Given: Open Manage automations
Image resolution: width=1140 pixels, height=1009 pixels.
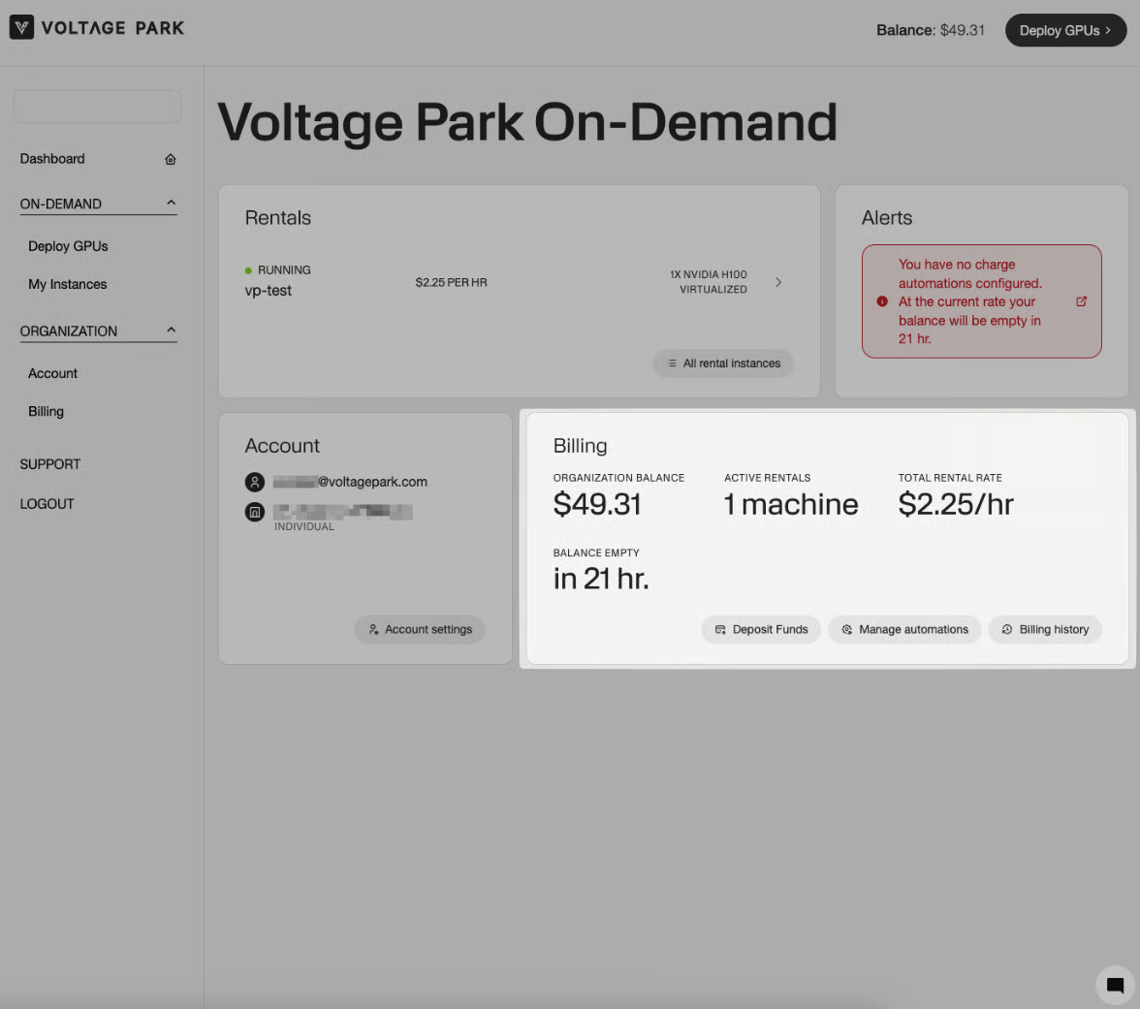Looking at the screenshot, I should (903, 629).
